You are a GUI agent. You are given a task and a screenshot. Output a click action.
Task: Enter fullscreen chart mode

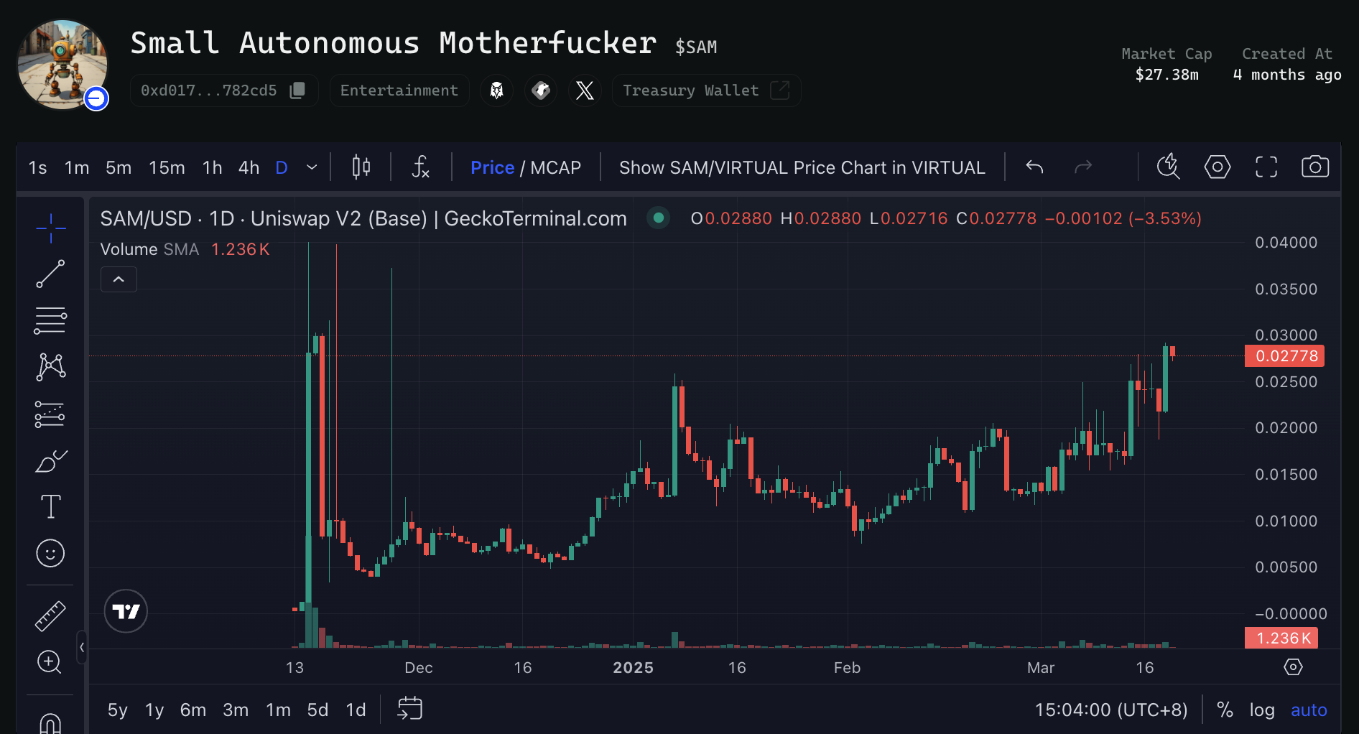(x=1266, y=167)
